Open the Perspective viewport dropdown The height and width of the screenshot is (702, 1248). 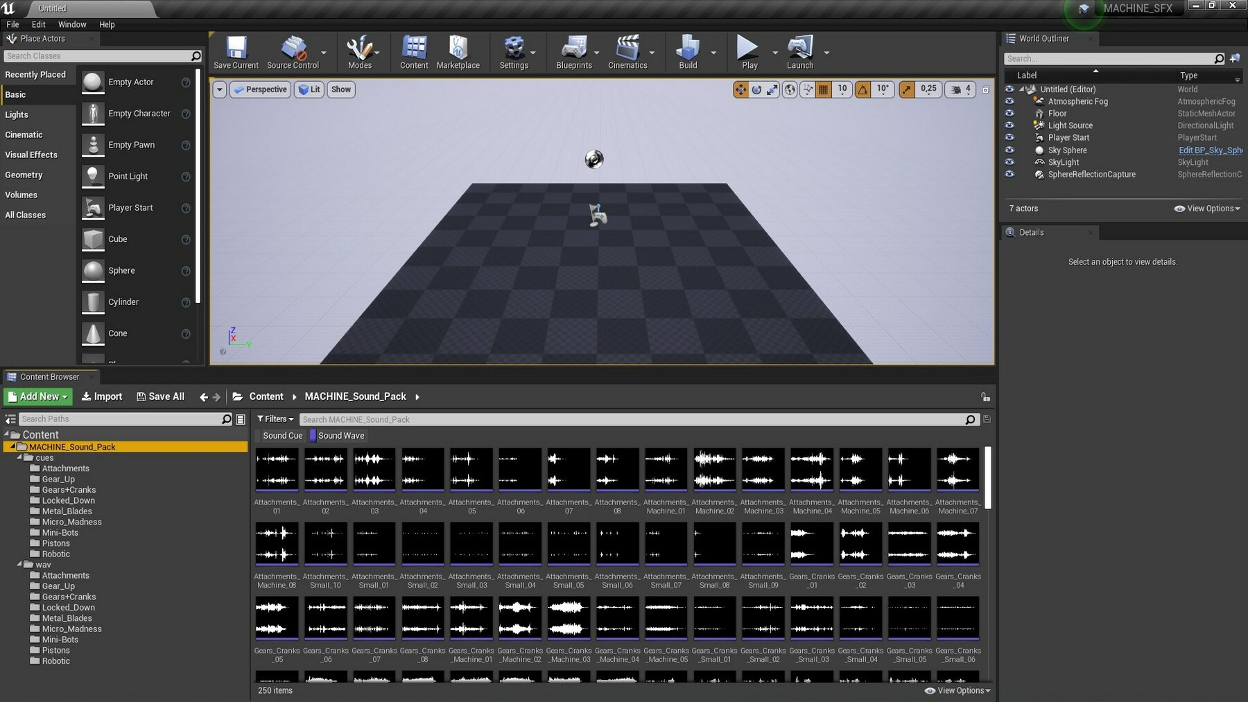(x=260, y=89)
